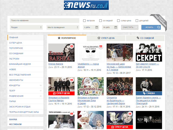Open 'Оперетта из Будапешта' event link
Viewport: 173px width, 130px height.
(116, 100)
